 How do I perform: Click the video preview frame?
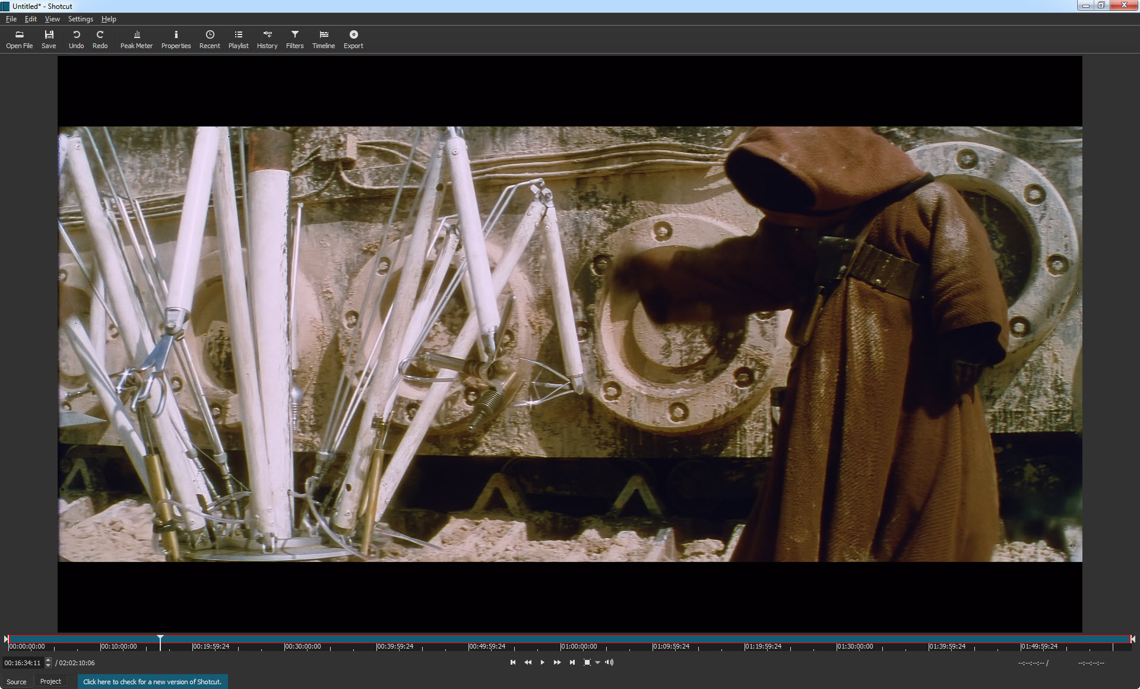point(570,344)
